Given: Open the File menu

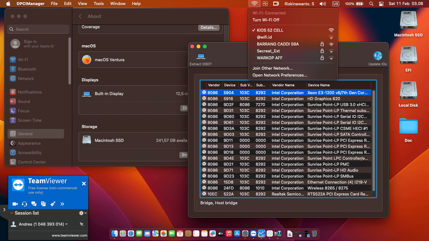Looking at the screenshot, I should coord(54,4).
